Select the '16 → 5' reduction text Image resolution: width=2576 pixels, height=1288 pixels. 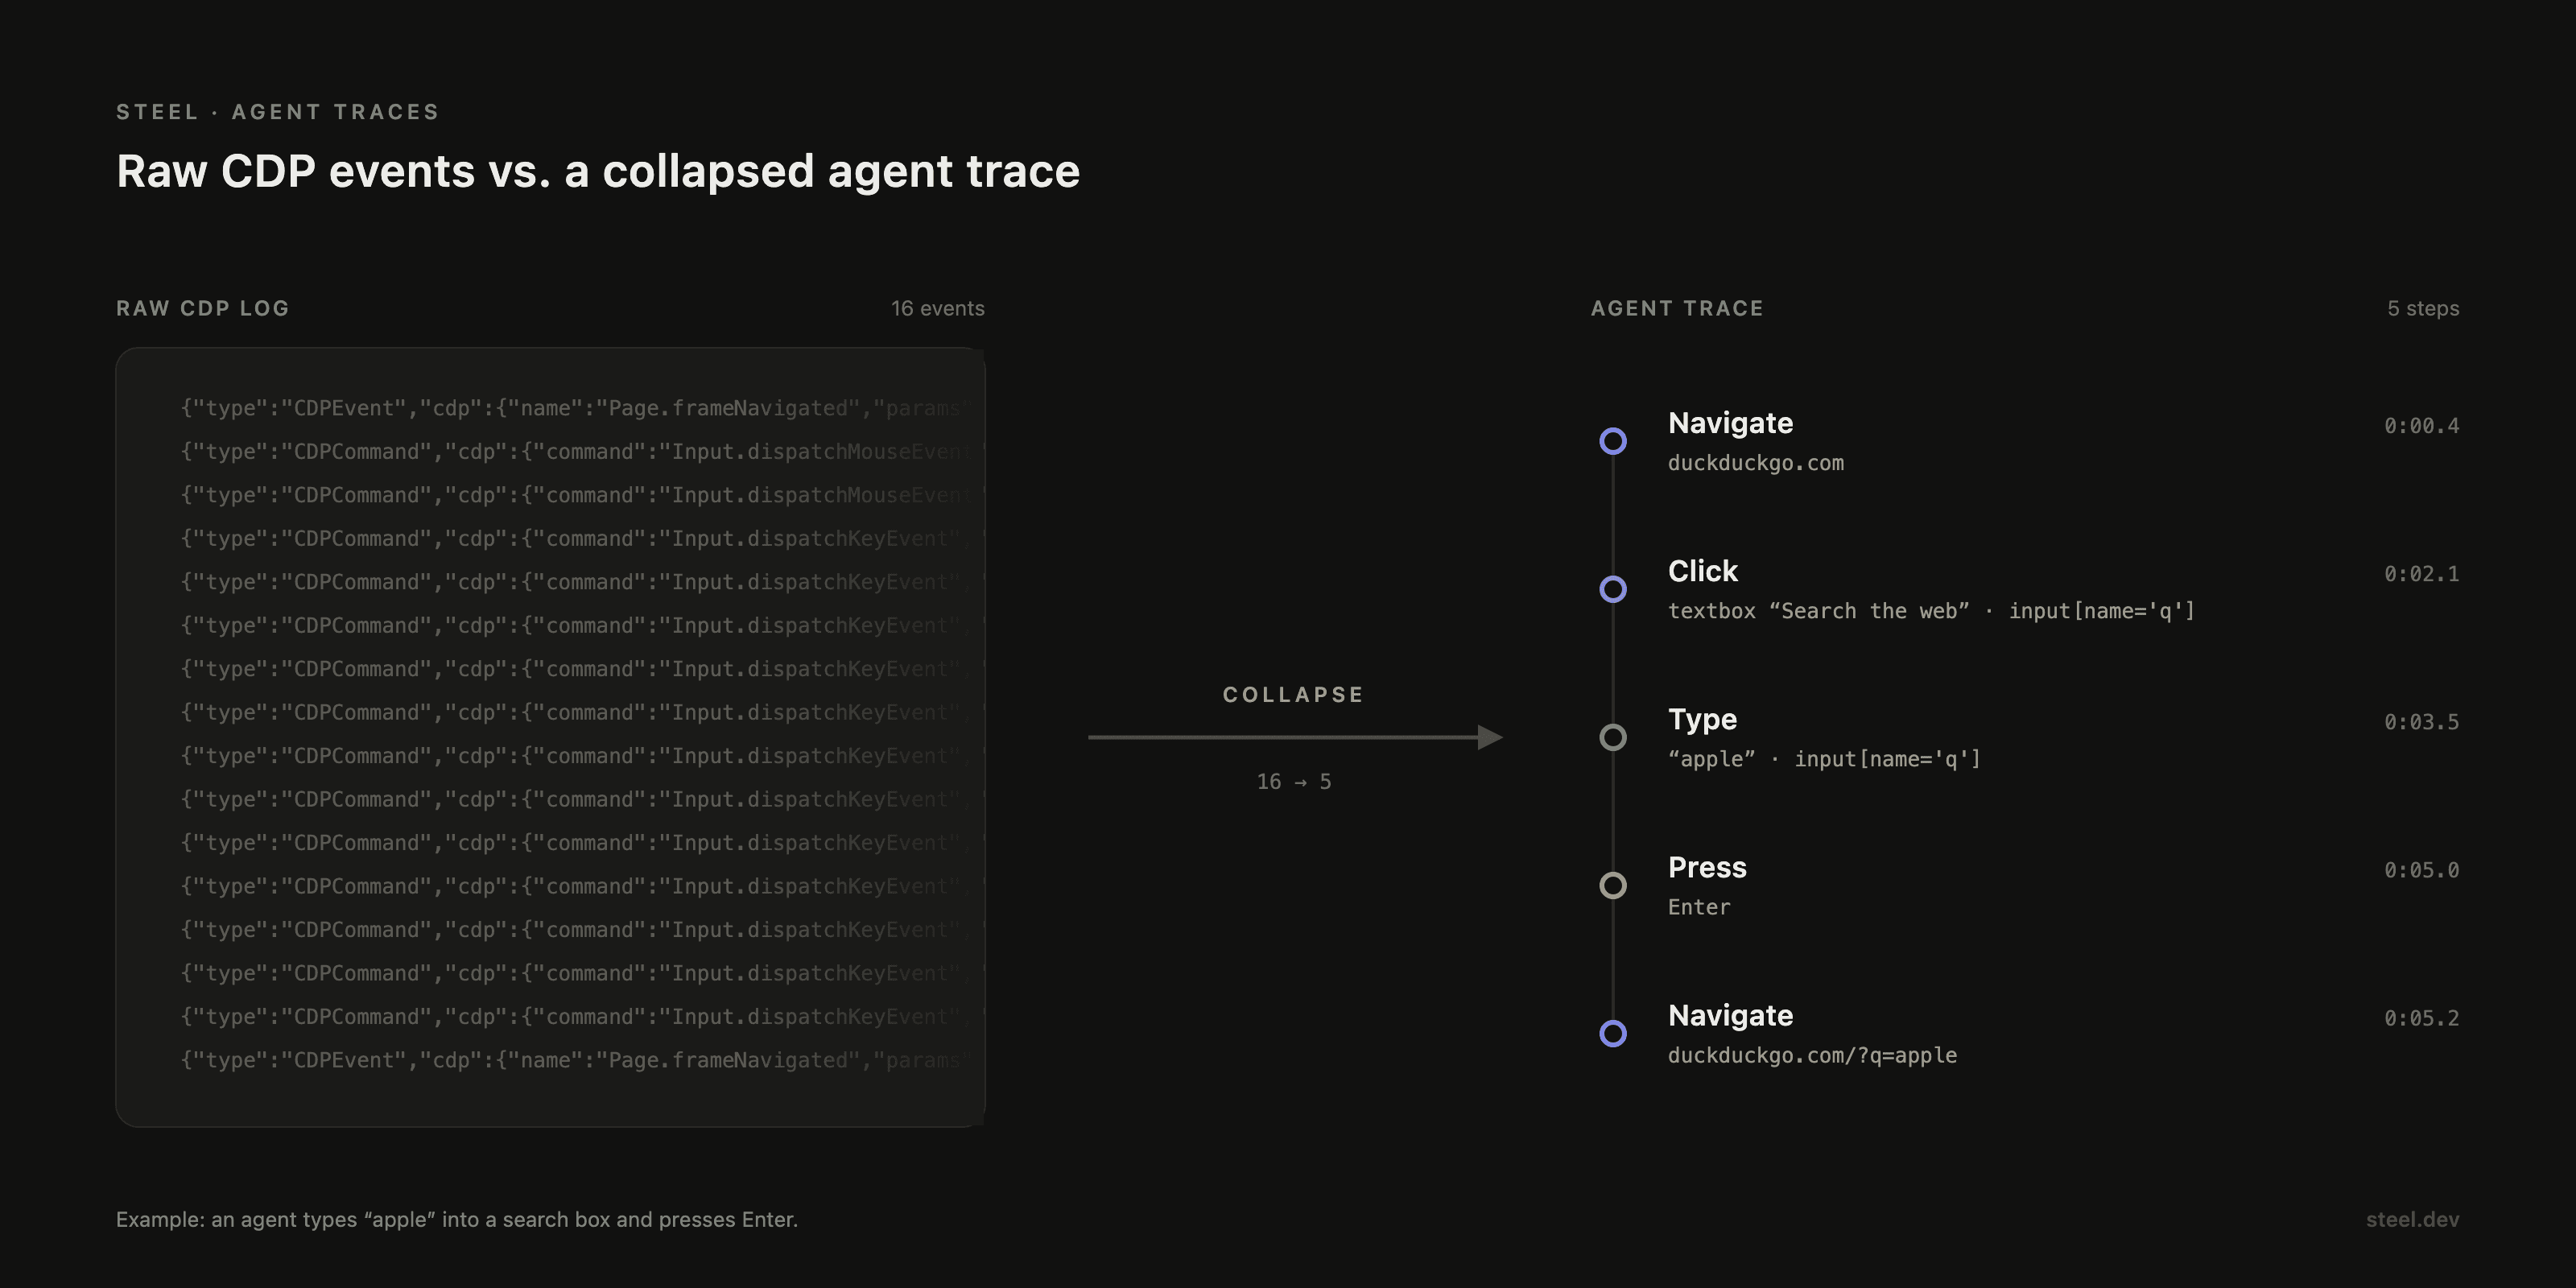(x=1294, y=782)
